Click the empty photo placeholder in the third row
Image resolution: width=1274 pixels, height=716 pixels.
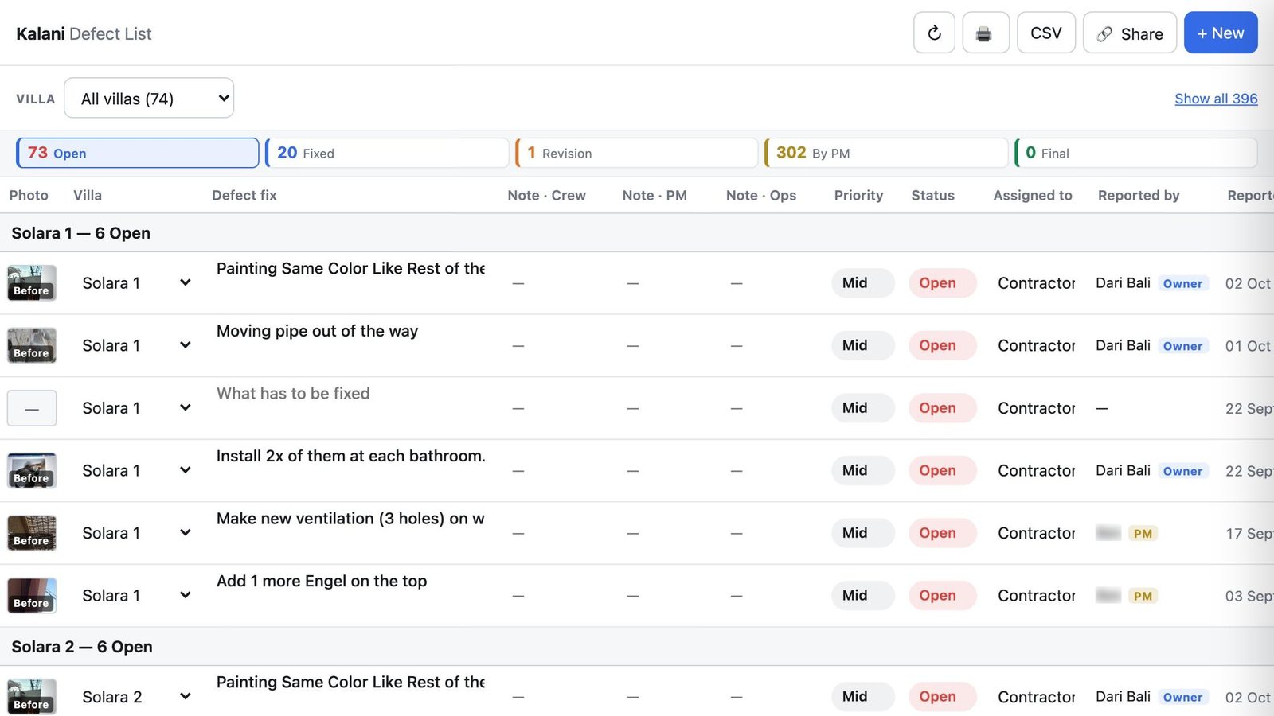click(32, 408)
